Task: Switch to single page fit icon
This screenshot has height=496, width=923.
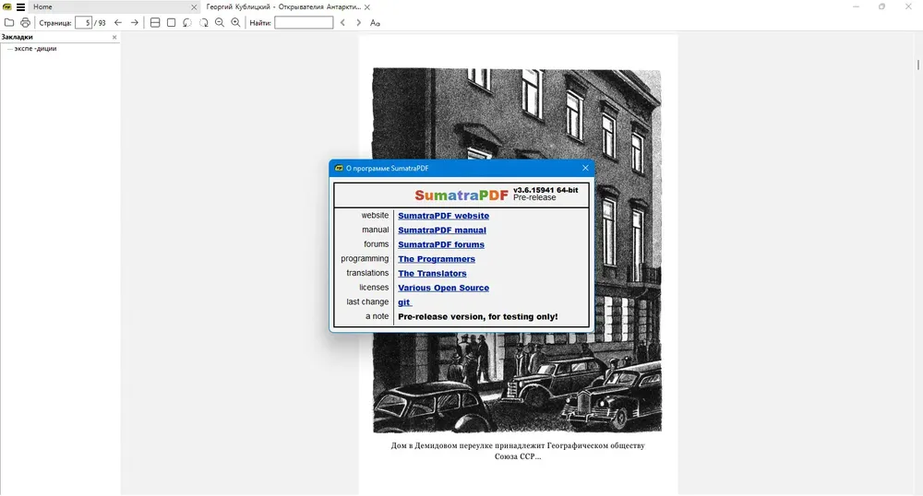Action: [x=172, y=23]
